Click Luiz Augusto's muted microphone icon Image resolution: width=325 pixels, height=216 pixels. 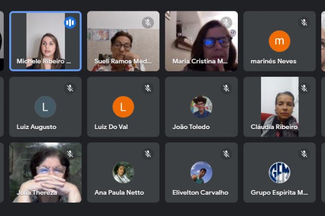click(x=70, y=88)
